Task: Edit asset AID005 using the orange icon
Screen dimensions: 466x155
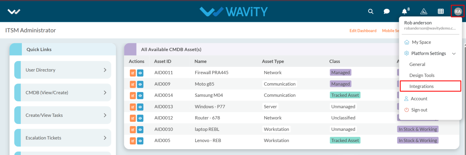Action: click(133, 141)
